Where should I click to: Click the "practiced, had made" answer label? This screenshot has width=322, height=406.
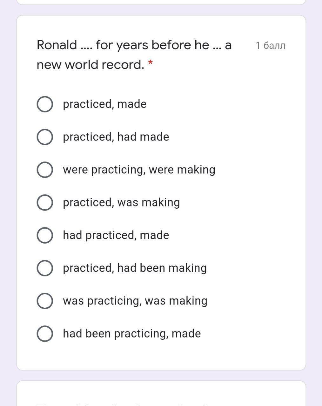click(x=116, y=137)
